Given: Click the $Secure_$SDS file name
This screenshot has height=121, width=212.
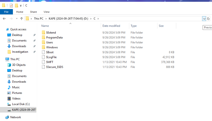Looking at the screenshot, I should coord(55,67).
